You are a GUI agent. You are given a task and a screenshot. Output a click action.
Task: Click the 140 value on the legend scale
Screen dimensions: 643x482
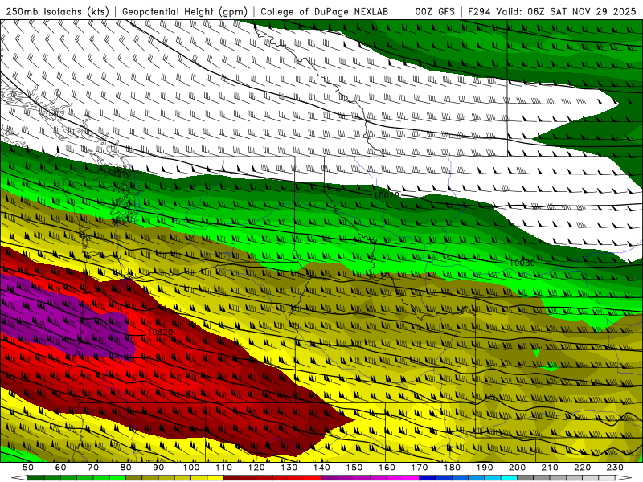point(321,468)
